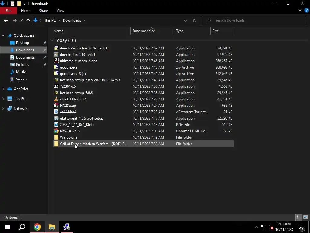The height and width of the screenshot is (233, 310).
Task: Select the 444444444 torrent file icon
Action: [56, 112]
